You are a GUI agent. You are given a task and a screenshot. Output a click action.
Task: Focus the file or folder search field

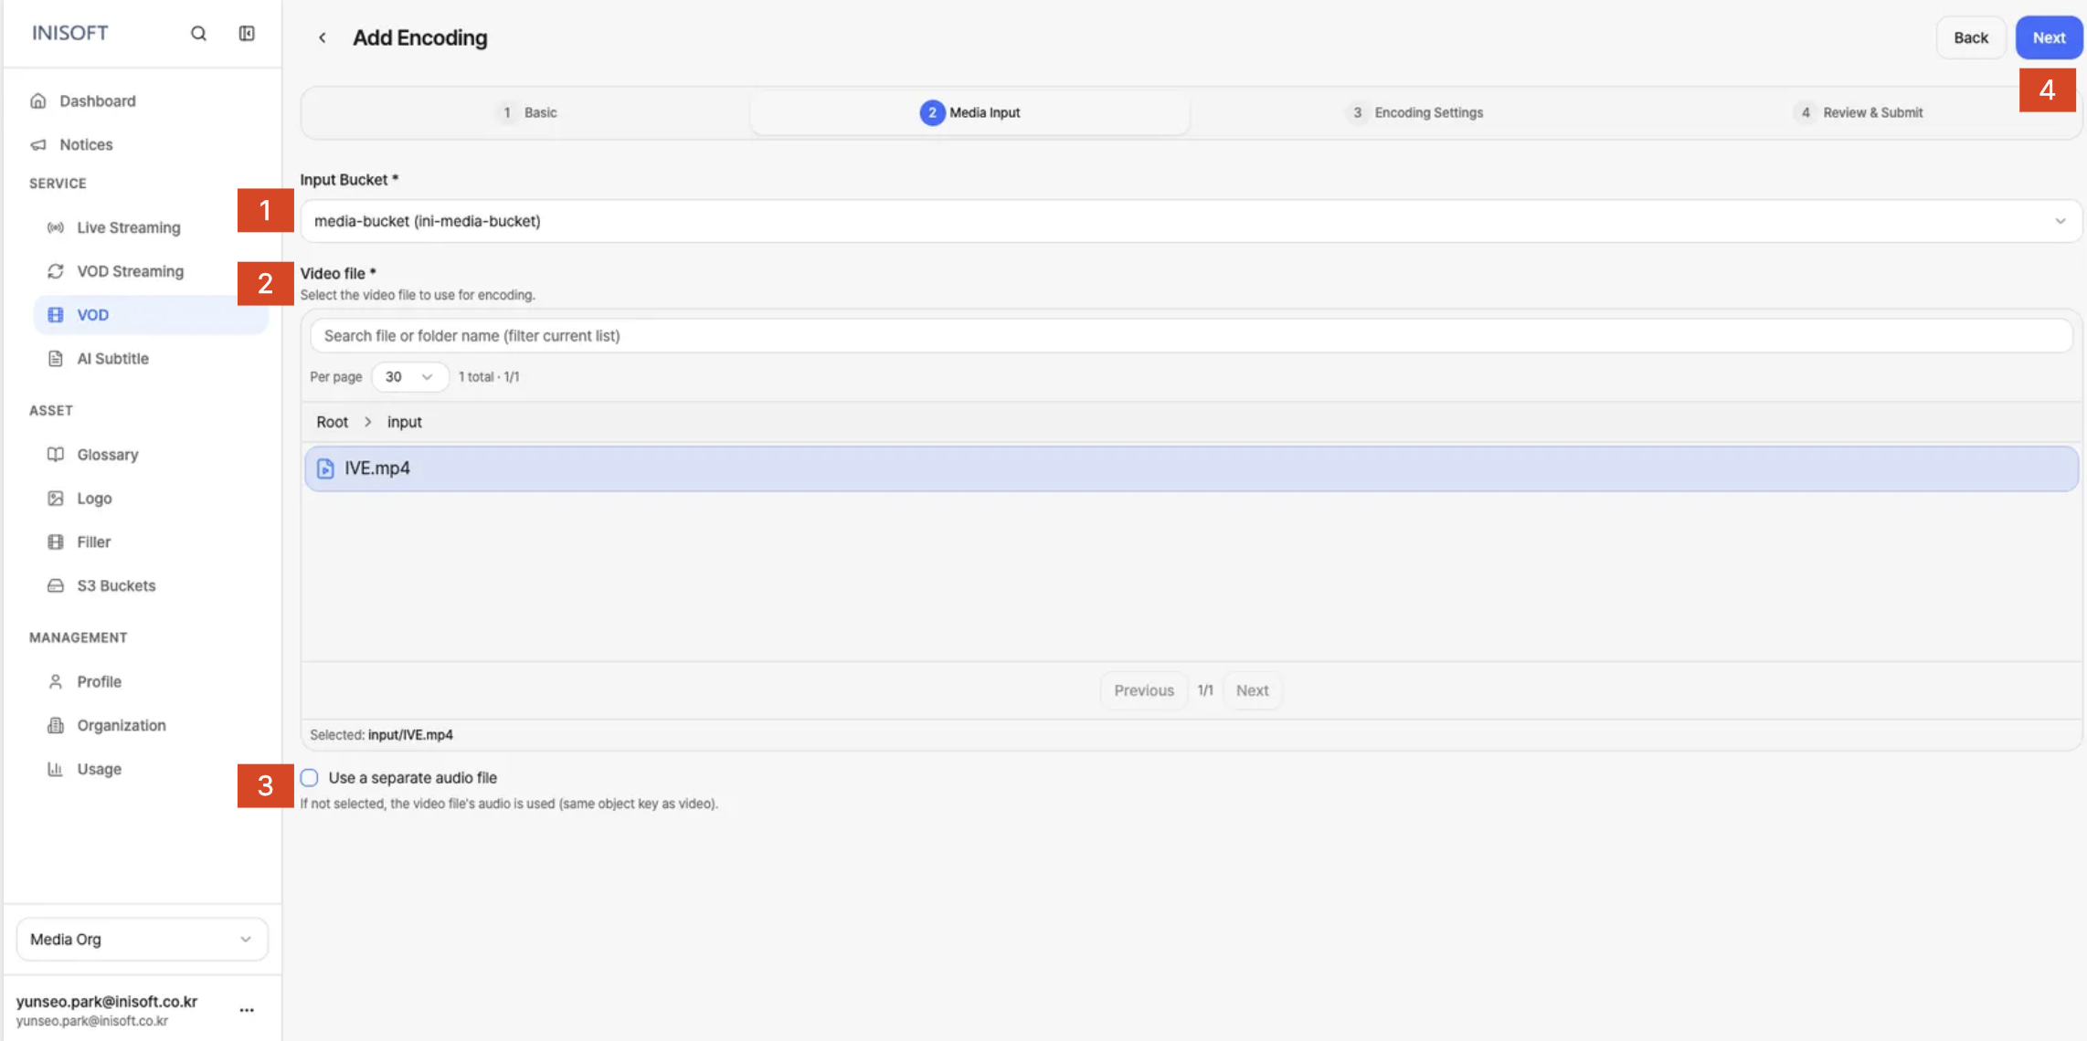pyautogui.click(x=1191, y=336)
